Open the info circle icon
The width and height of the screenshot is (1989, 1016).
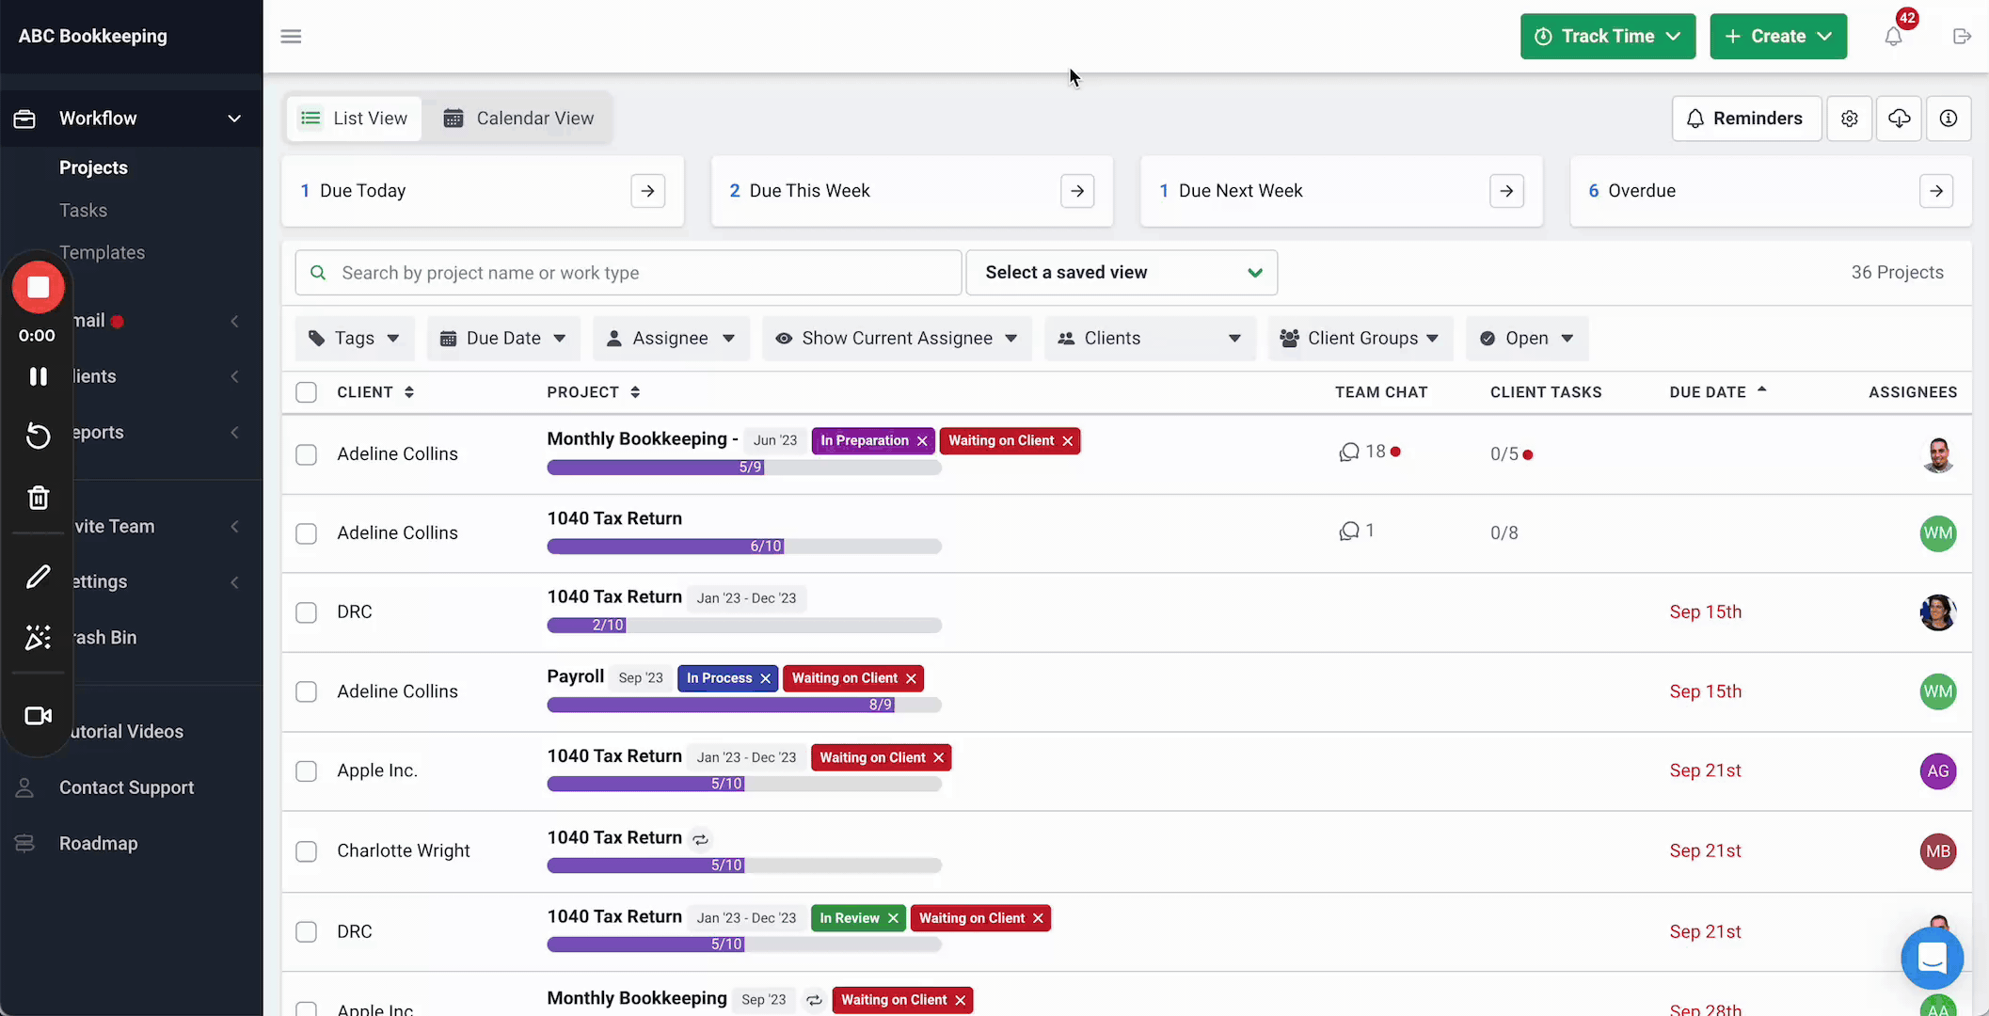pyautogui.click(x=1949, y=119)
